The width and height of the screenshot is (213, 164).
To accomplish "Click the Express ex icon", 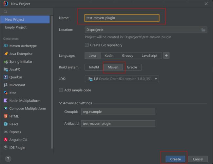I will coord(6,132).
